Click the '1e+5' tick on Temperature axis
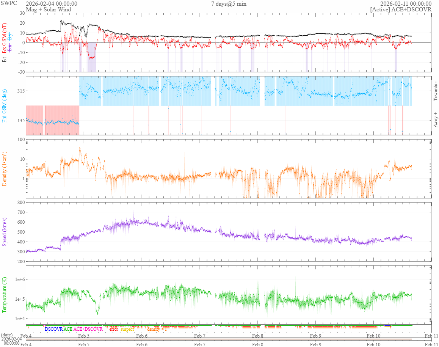 point(20,299)
